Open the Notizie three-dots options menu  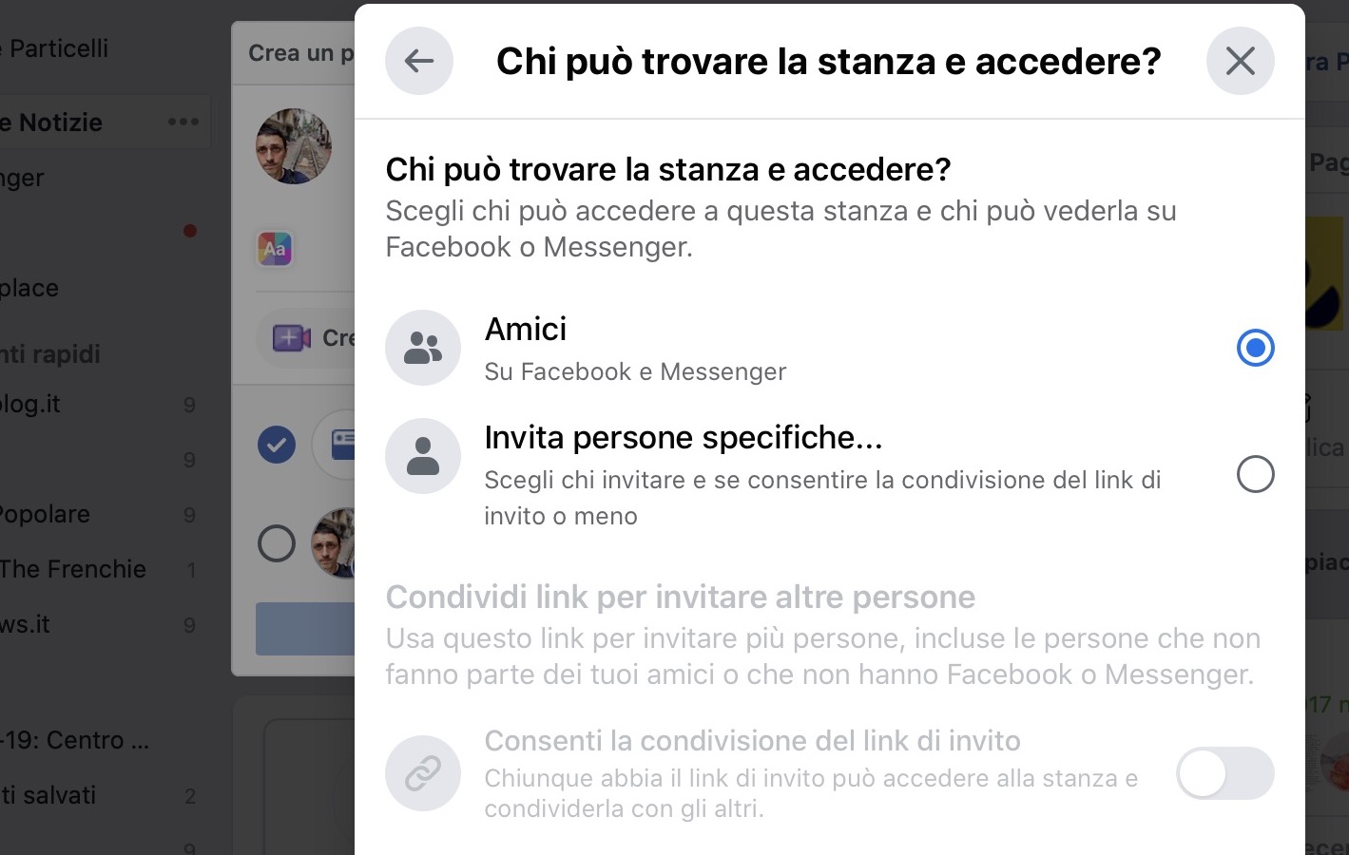coord(183,122)
